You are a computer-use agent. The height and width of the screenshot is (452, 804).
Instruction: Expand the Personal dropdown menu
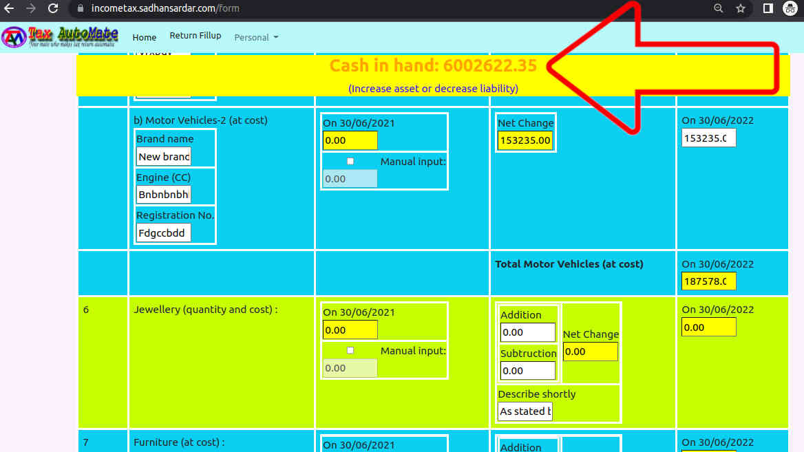[256, 37]
